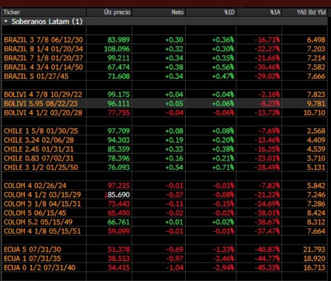
Task: Click daily change +0.56%
Action: coord(223,67)
